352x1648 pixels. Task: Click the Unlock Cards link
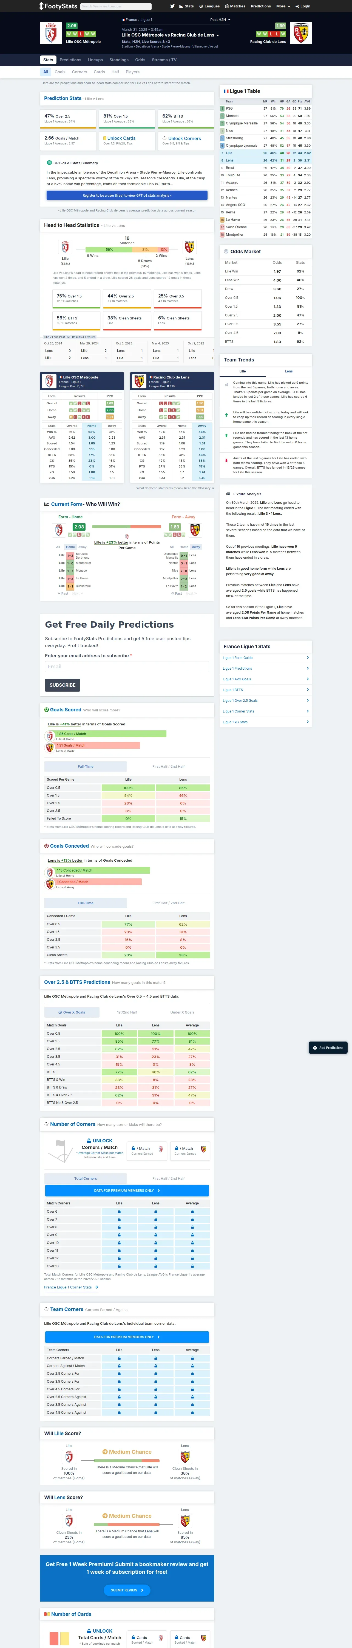coord(121,138)
